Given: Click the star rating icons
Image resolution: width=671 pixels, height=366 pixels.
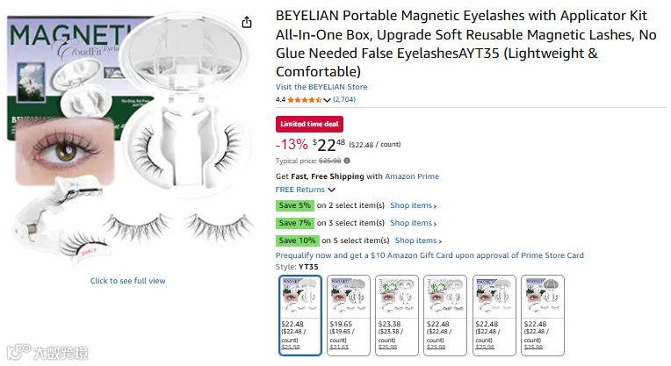Looking at the screenshot, I should tap(304, 100).
